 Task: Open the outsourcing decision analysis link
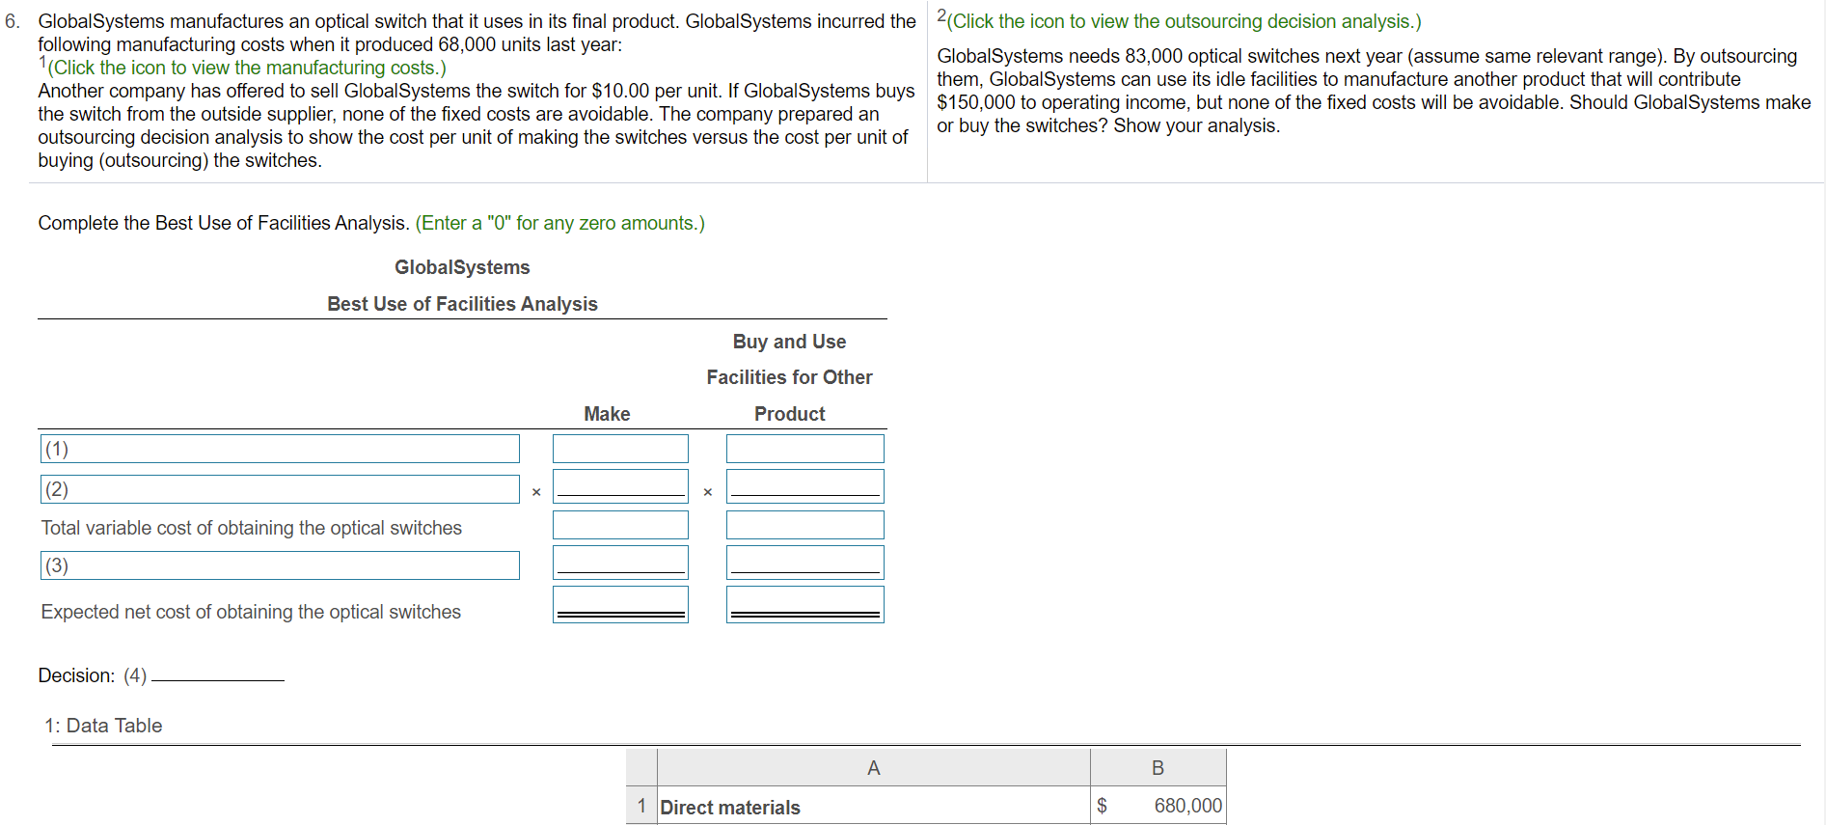(x=1184, y=21)
